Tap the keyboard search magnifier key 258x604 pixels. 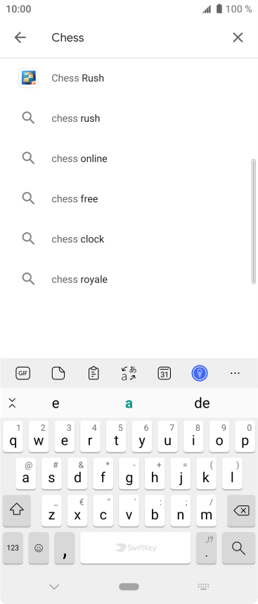coord(239,548)
